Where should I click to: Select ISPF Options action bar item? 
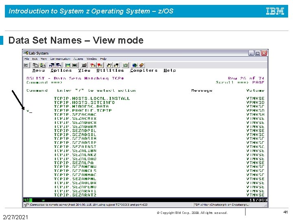61,70
